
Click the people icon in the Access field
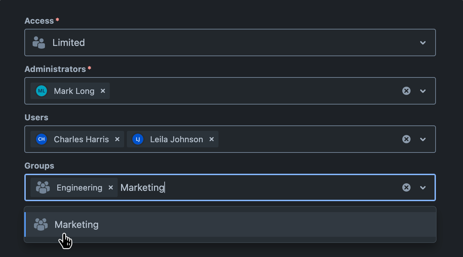[39, 42]
